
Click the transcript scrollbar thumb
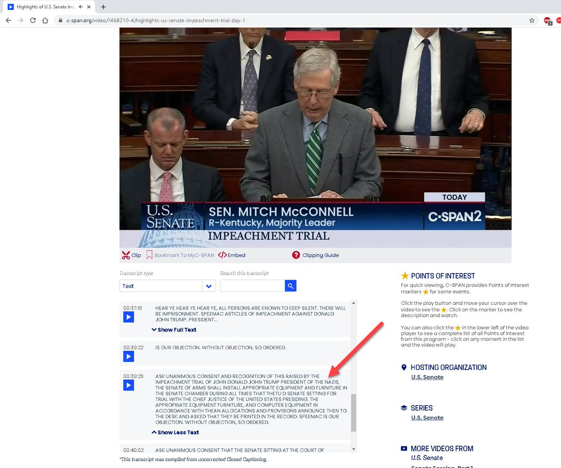pos(353,413)
